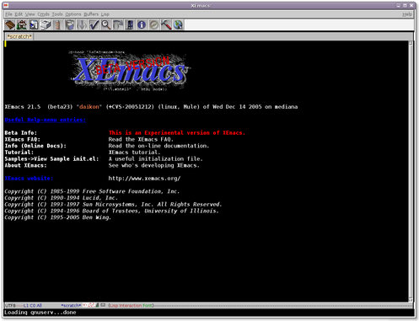This screenshot has width=419, height=321.
Task: Click the Open File book icon
Action: point(10,25)
